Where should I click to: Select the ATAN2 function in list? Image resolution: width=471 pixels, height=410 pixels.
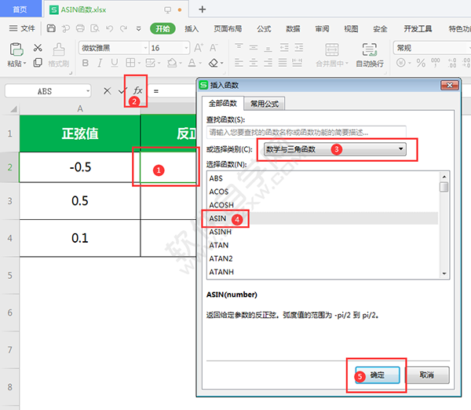(323, 258)
